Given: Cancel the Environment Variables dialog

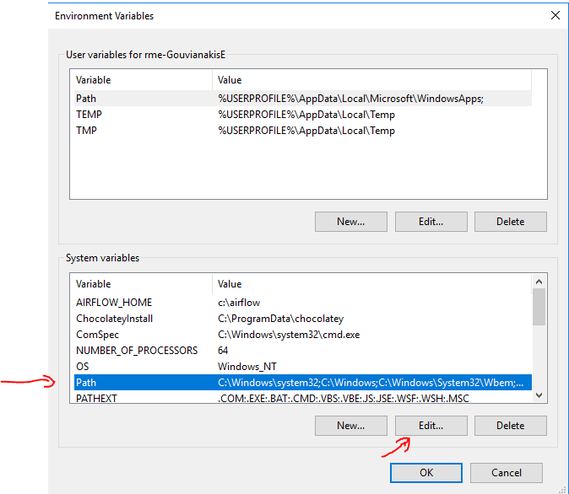Looking at the screenshot, I should pos(506,473).
